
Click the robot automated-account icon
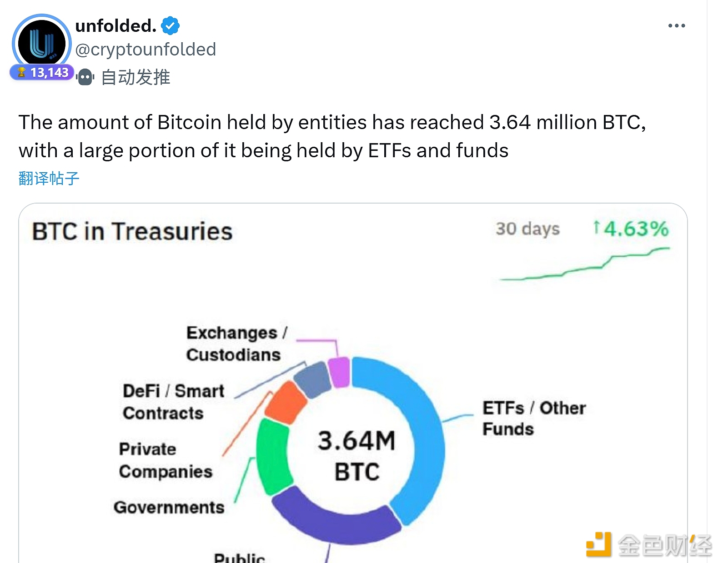click(85, 77)
